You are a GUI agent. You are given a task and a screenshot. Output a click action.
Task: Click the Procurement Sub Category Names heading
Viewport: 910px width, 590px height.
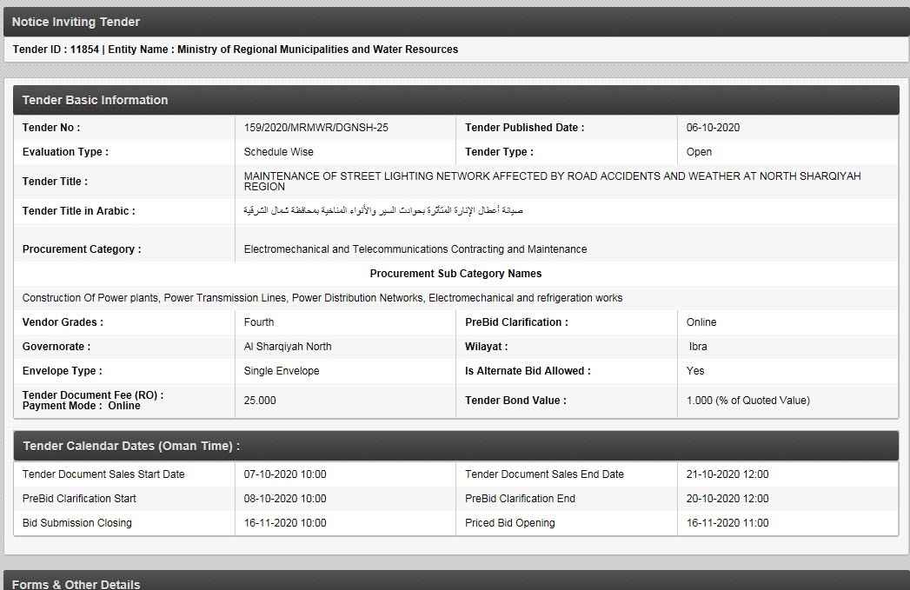(x=455, y=274)
